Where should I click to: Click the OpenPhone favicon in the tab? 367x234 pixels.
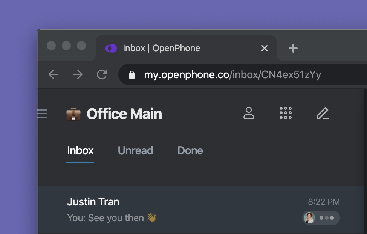(111, 49)
